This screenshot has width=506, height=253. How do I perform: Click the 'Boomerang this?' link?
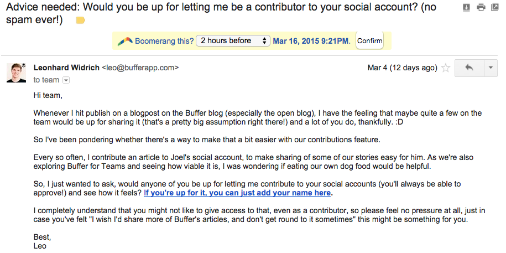[164, 41]
